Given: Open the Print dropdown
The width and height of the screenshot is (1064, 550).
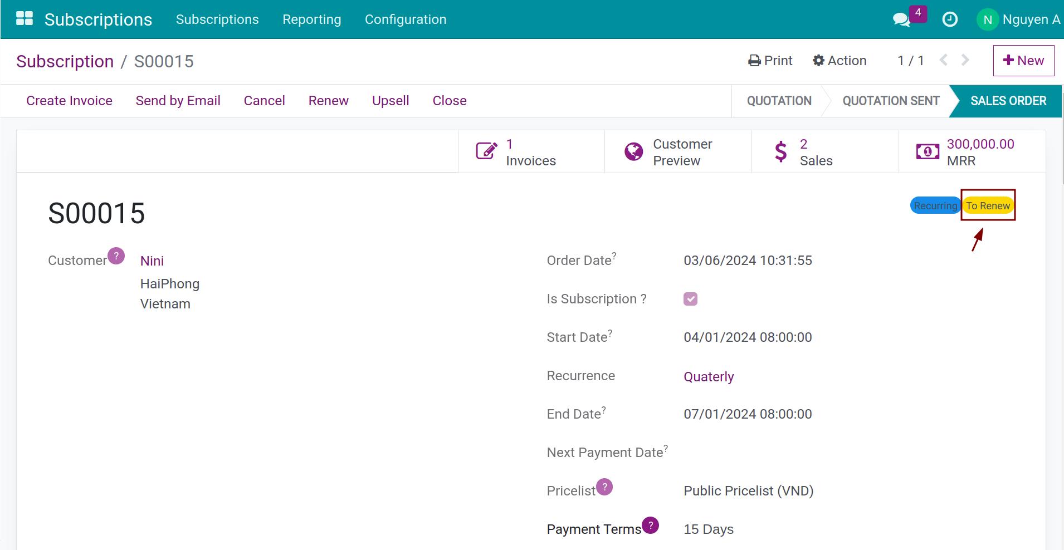Looking at the screenshot, I should point(770,61).
